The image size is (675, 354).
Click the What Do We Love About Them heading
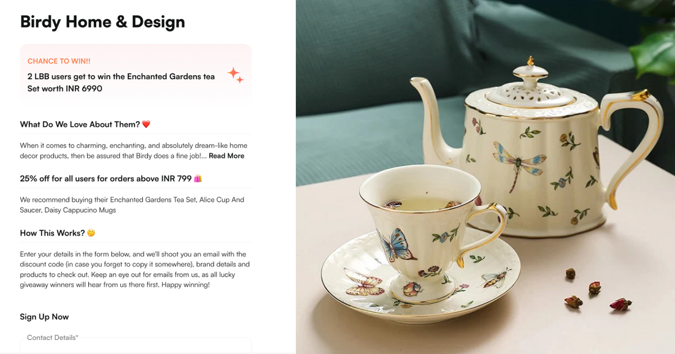tap(80, 124)
